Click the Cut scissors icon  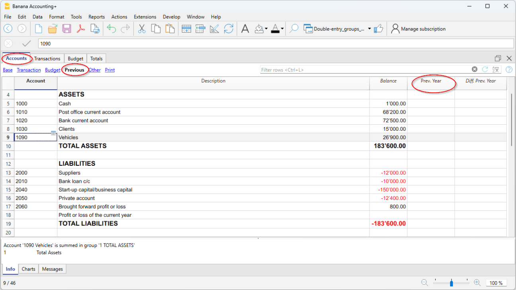click(x=141, y=29)
